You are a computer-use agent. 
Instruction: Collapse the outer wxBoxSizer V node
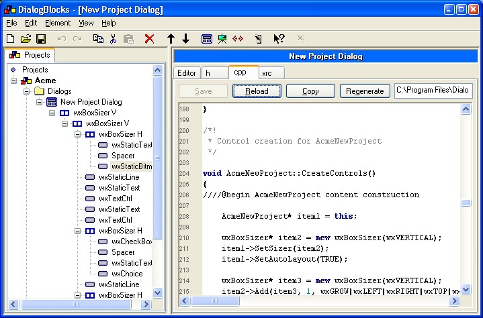click(x=52, y=113)
